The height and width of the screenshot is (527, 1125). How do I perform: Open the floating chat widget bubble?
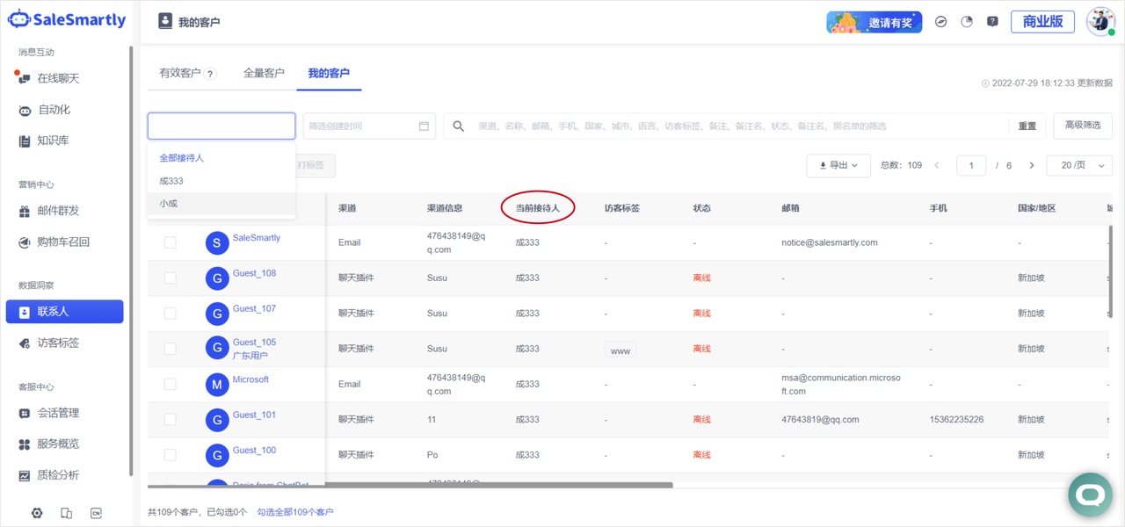click(1090, 495)
